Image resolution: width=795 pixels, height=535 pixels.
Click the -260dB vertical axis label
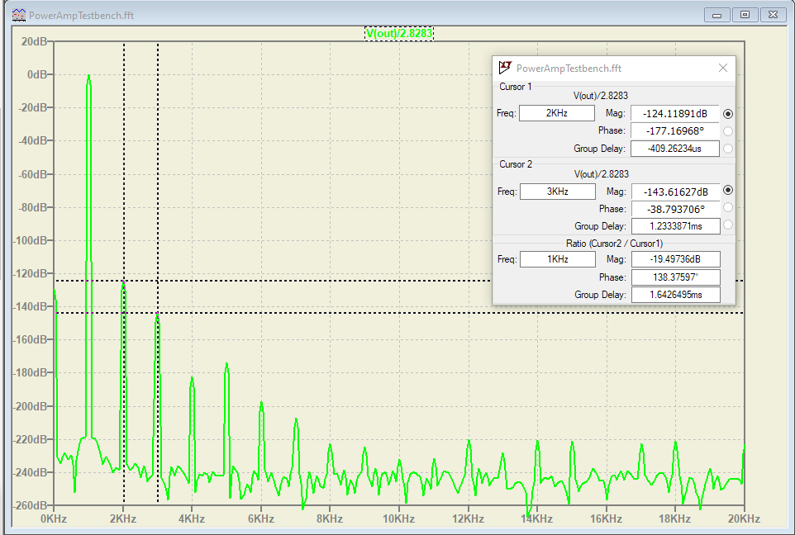tap(30, 505)
